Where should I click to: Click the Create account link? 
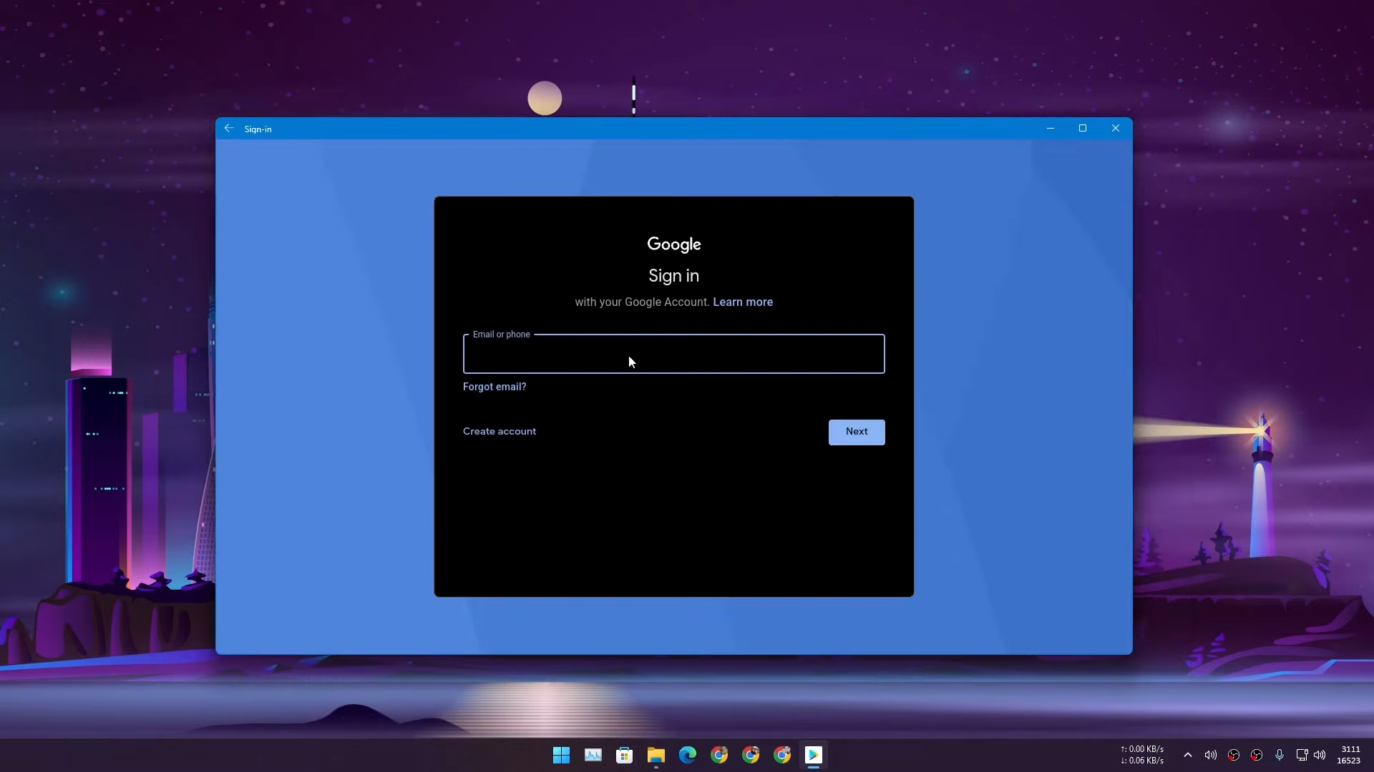(500, 431)
